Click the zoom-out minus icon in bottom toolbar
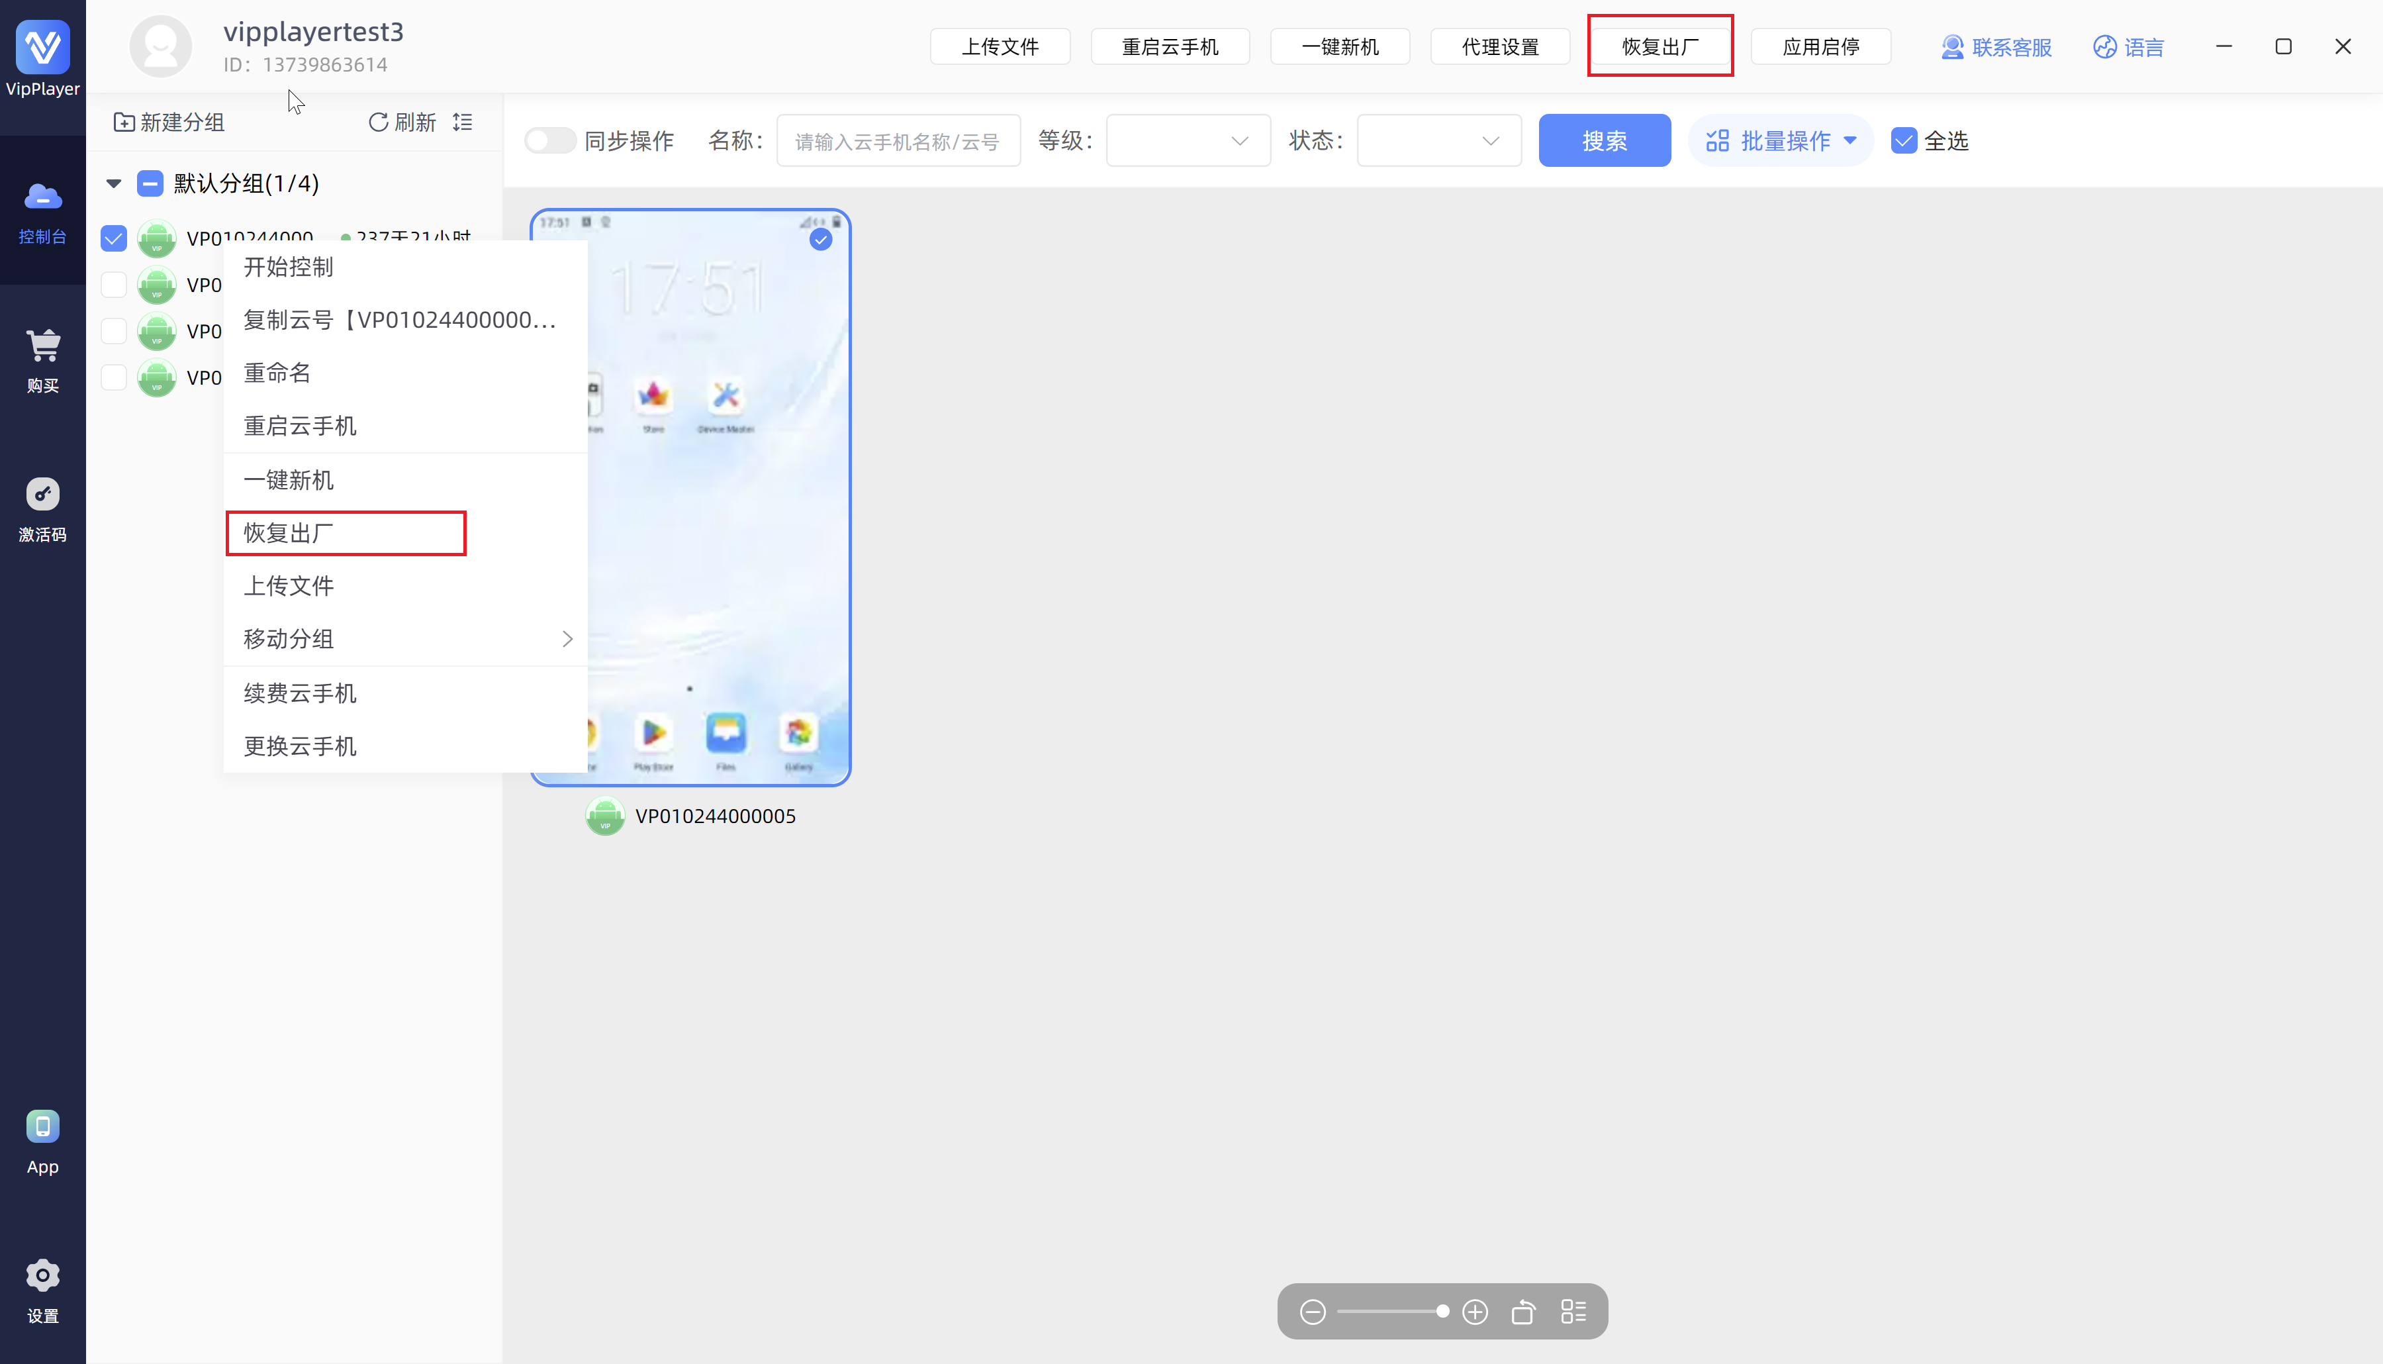Screen dimensions: 2383x1364 coord(1313,1312)
